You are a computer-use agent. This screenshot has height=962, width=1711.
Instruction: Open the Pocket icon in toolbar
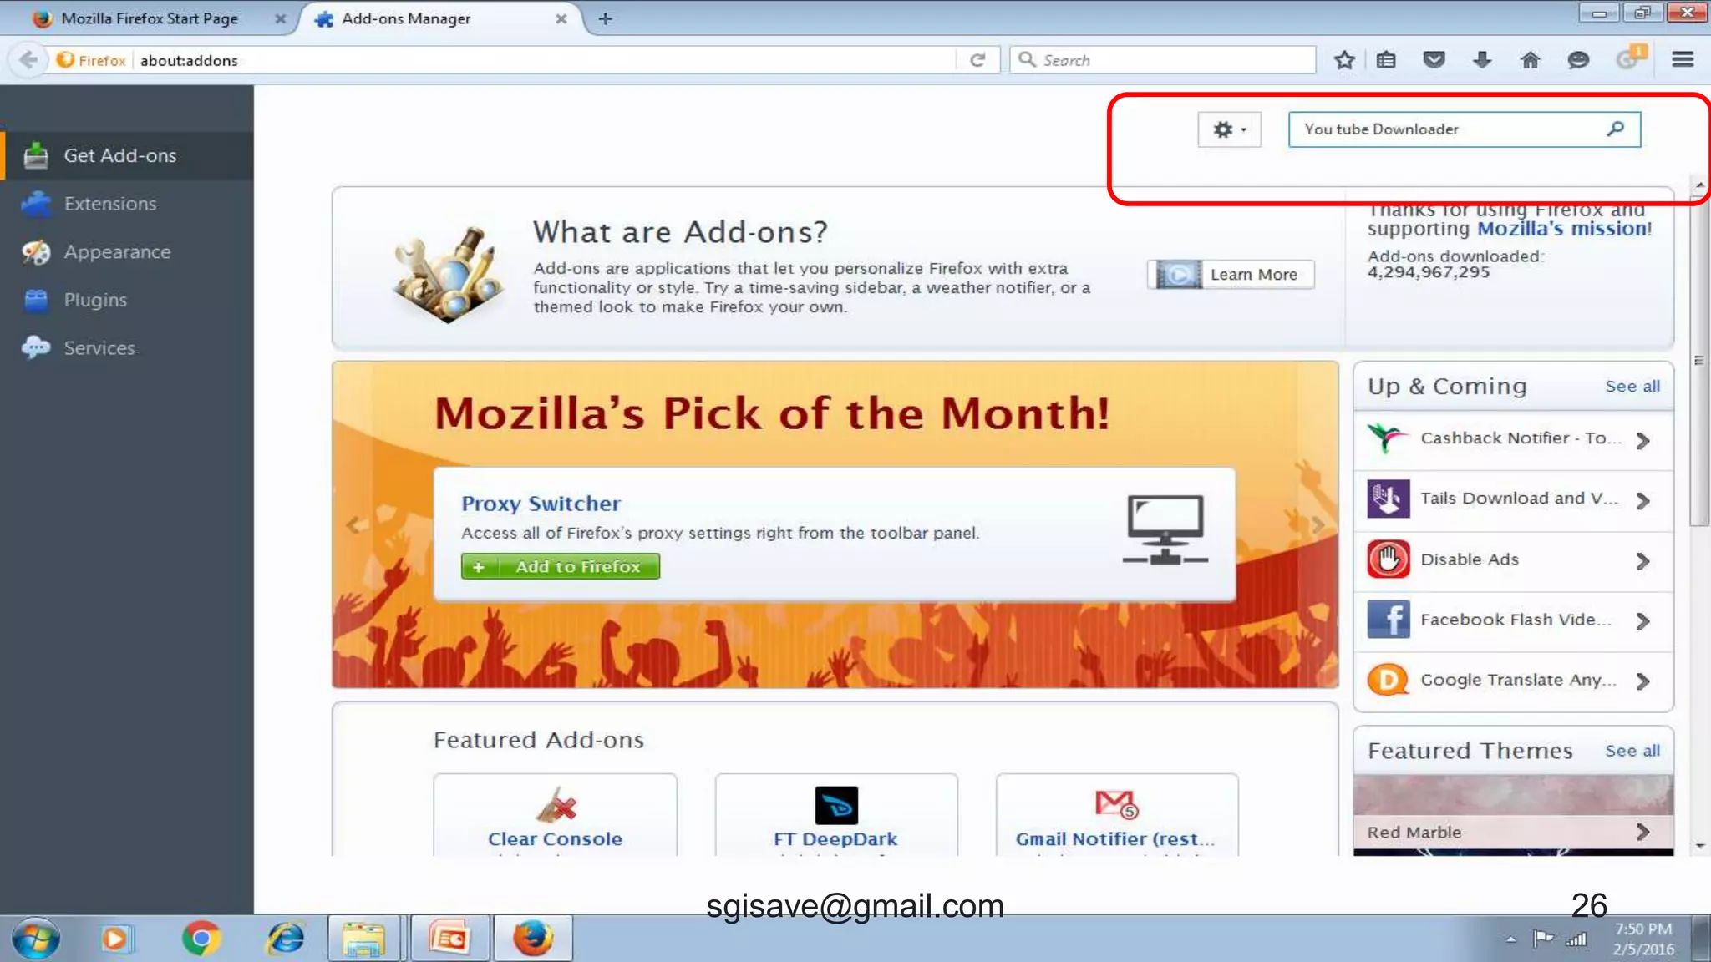(x=1434, y=60)
